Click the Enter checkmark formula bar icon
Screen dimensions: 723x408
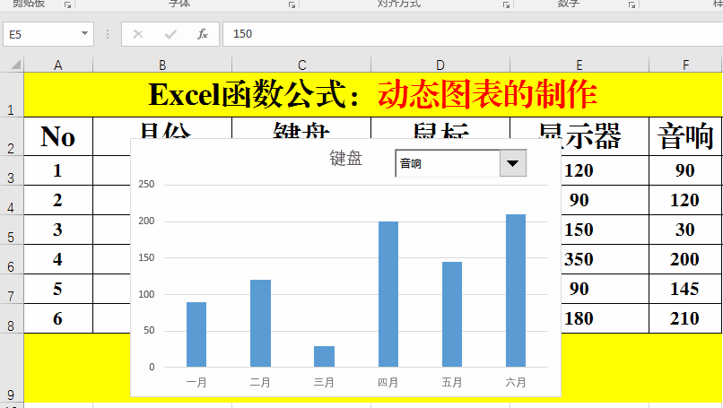tap(170, 34)
